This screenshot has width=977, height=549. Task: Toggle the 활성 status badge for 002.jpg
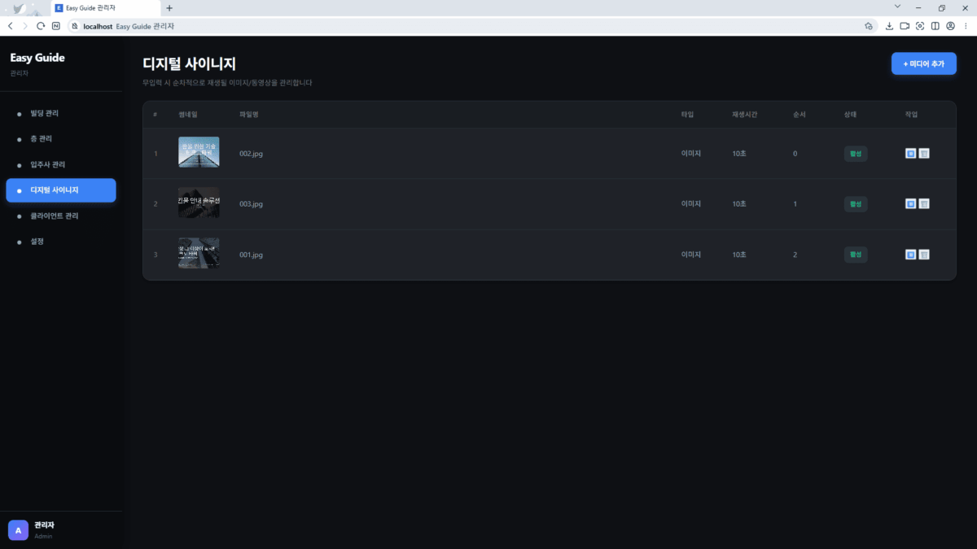(856, 154)
